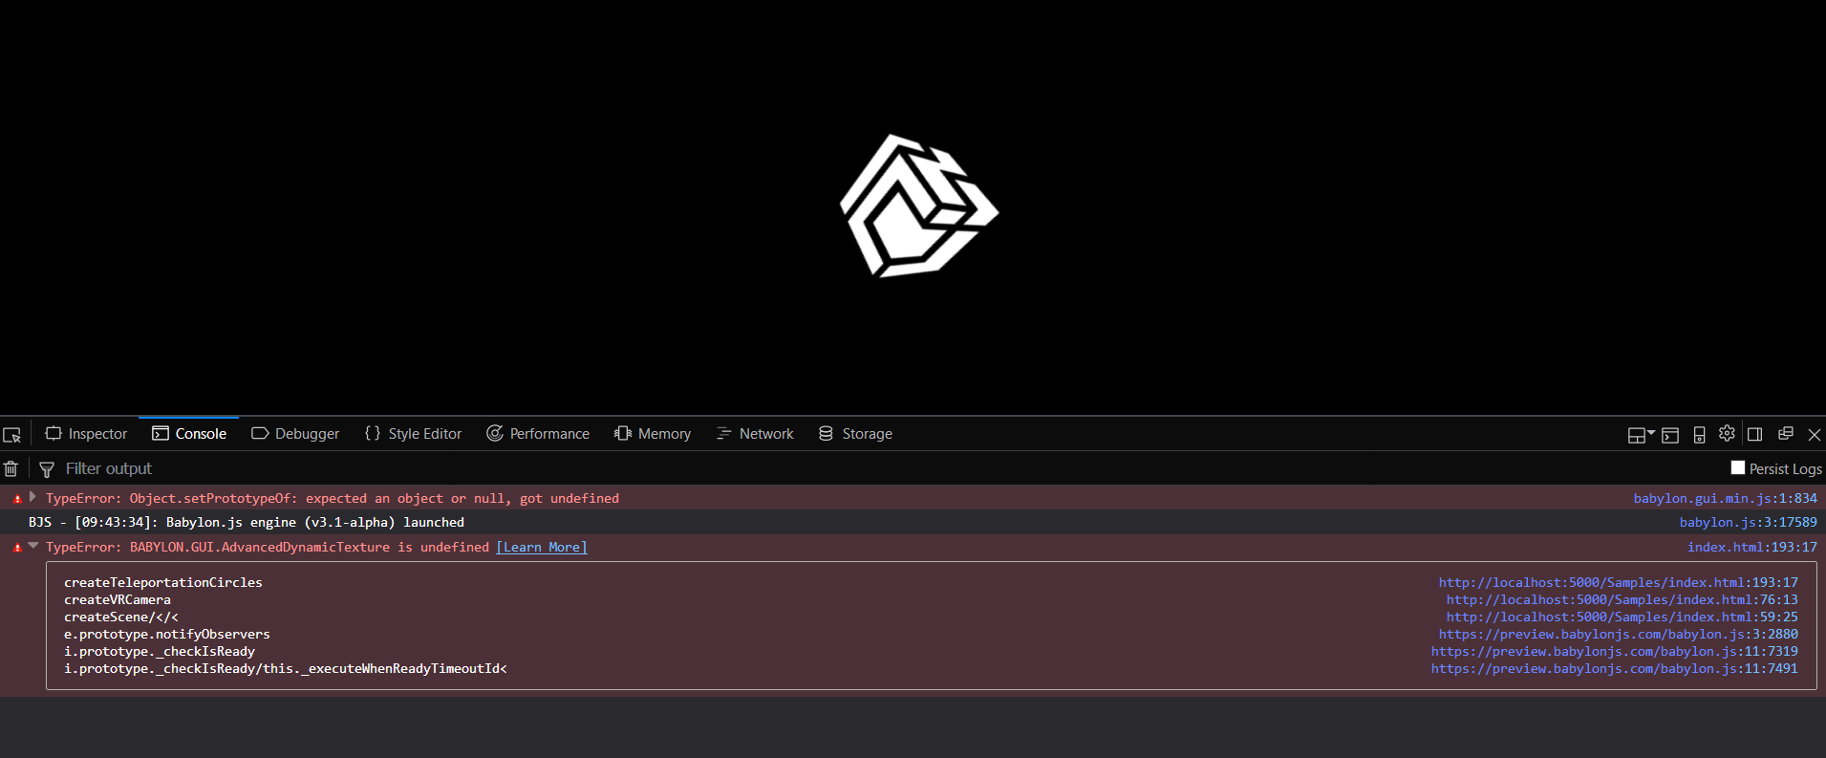Close the developer tools panel

tap(1814, 434)
